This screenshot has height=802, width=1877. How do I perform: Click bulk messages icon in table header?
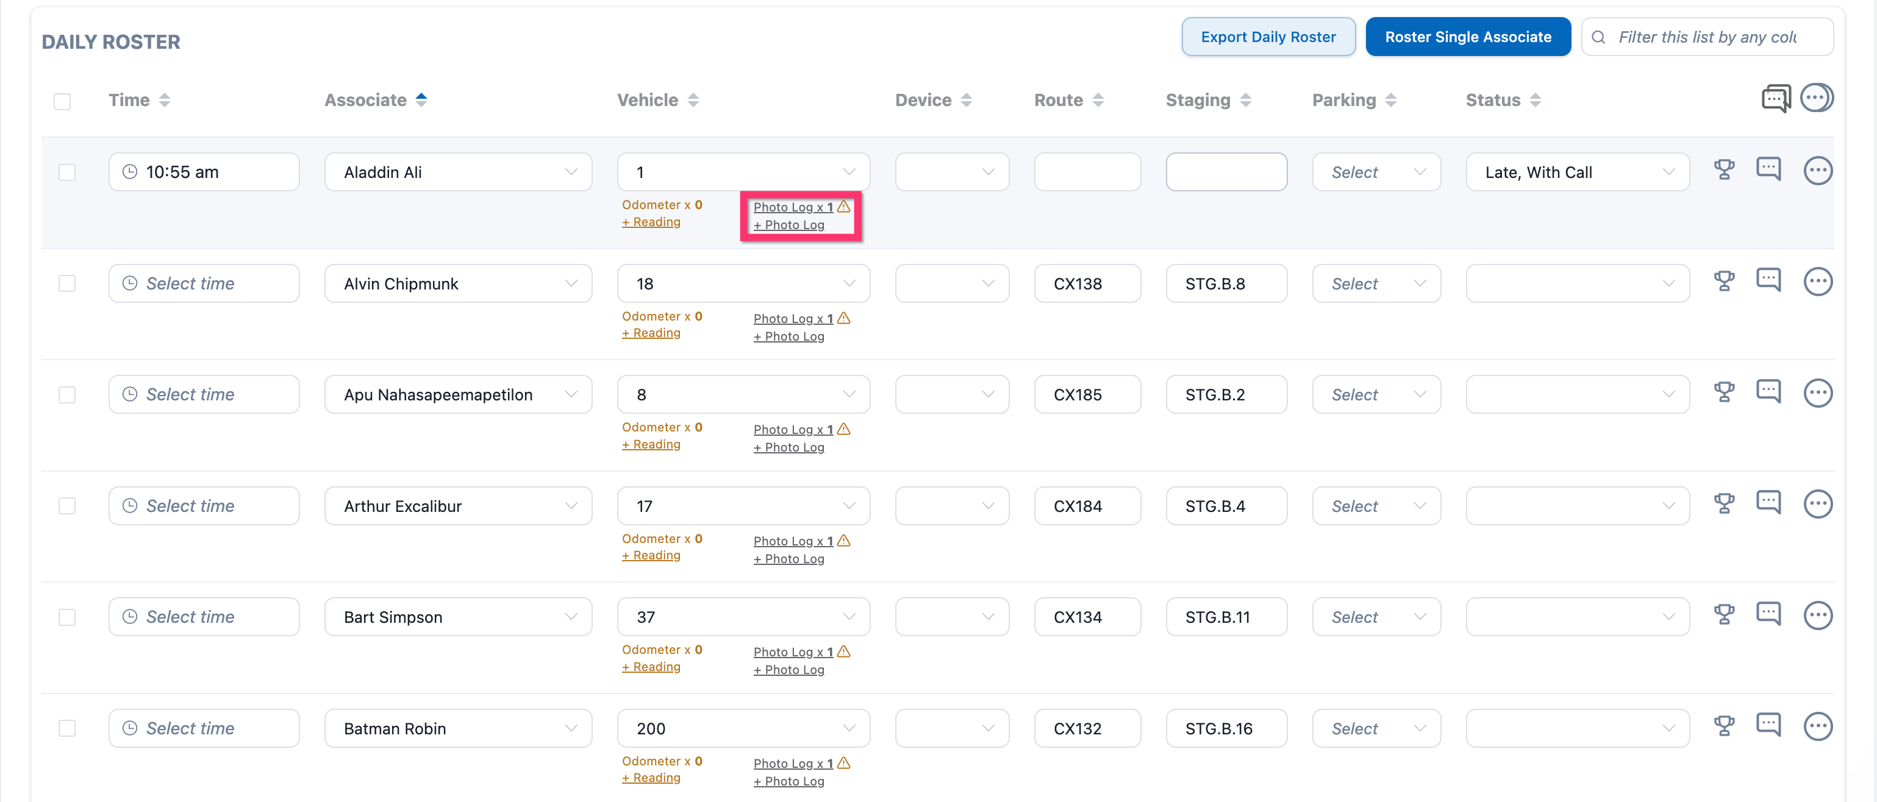tap(1776, 98)
